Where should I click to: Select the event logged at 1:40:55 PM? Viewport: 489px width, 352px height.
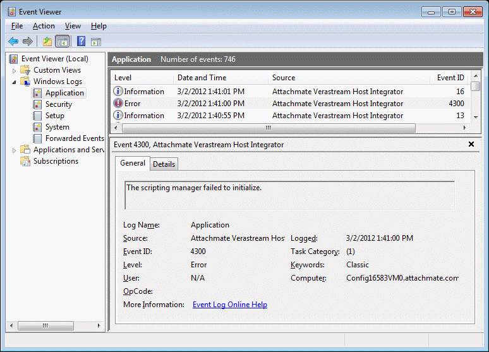click(290, 116)
